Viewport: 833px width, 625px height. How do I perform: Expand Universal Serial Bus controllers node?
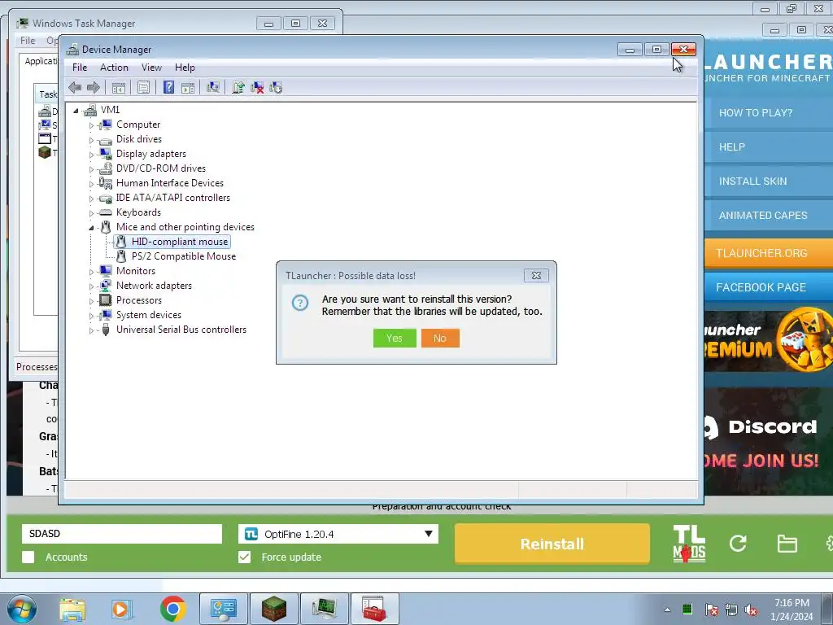pos(91,330)
